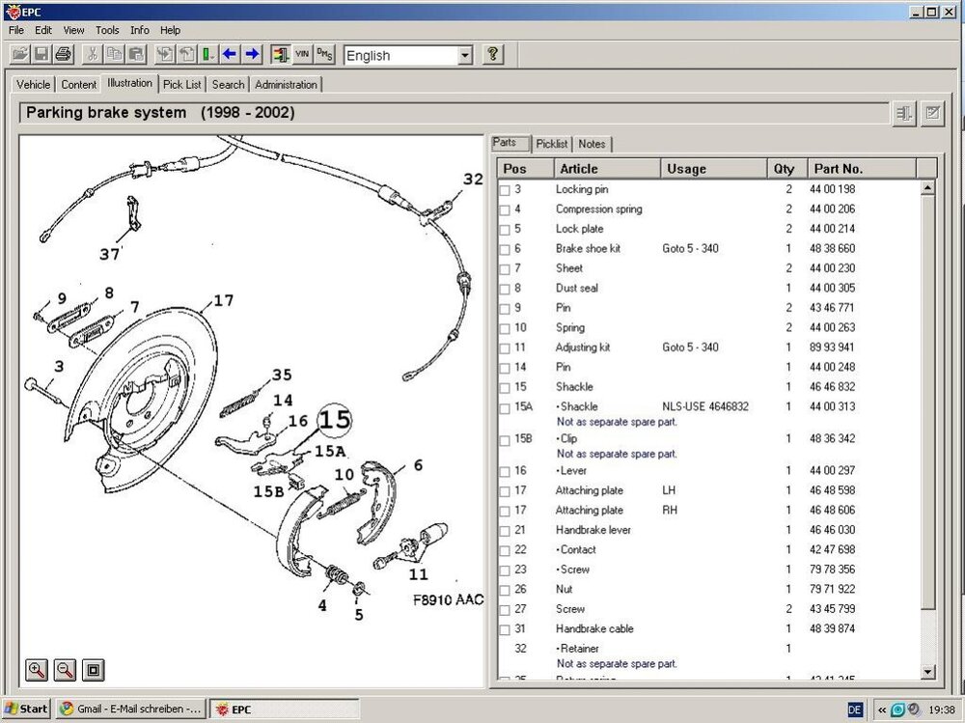
Task: Tick checkbox for Adjusting kit row
Action: click(x=505, y=348)
